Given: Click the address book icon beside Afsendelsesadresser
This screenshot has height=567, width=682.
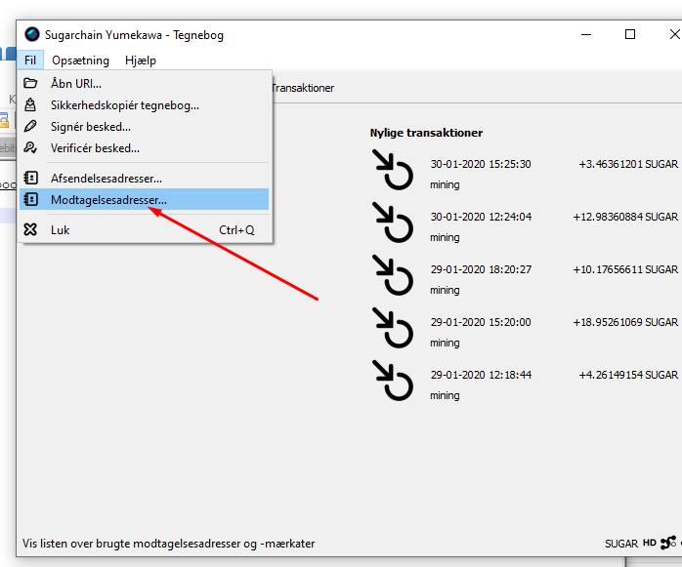Looking at the screenshot, I should tap(30, 178).
